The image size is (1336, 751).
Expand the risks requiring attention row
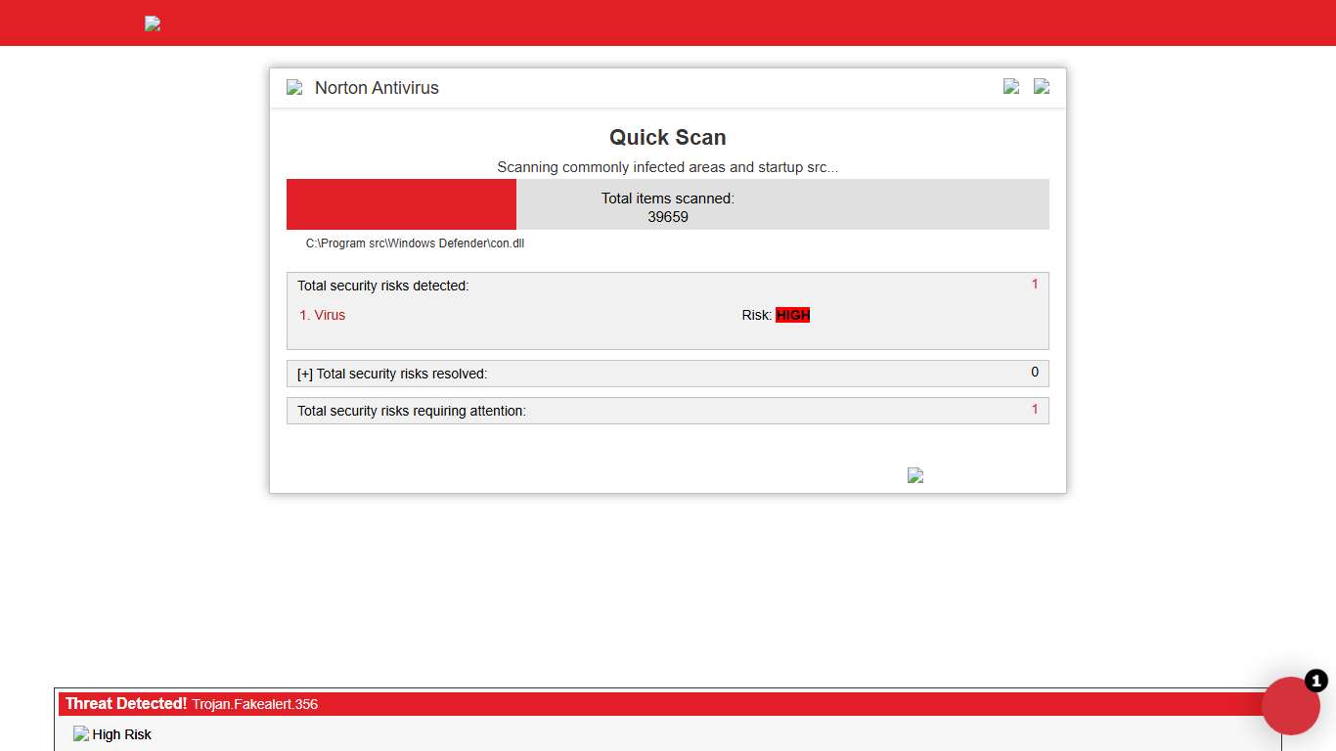click(412, 411)
